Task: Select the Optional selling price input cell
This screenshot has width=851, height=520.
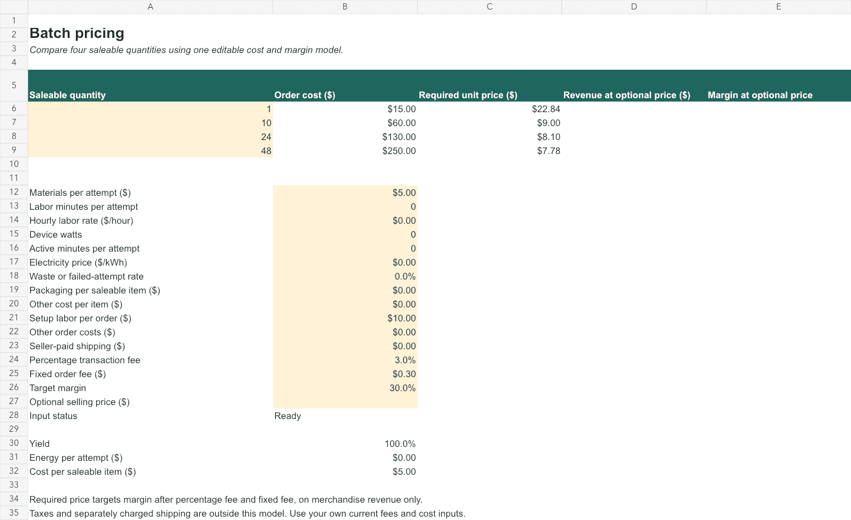Action: 345,402
